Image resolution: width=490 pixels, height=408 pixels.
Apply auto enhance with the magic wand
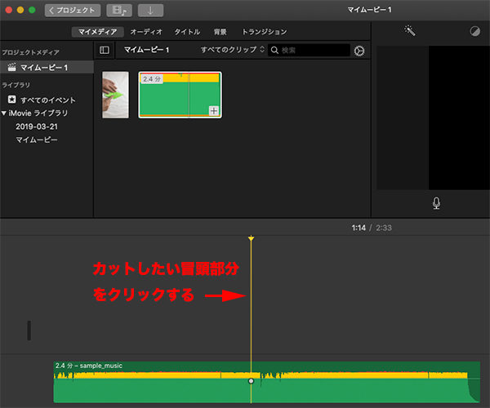410,31
